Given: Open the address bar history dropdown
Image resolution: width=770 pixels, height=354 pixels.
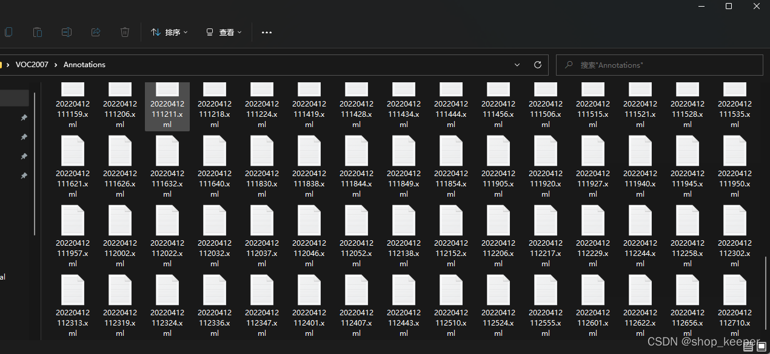Looking at the screenshot, I should click(517, 65).
